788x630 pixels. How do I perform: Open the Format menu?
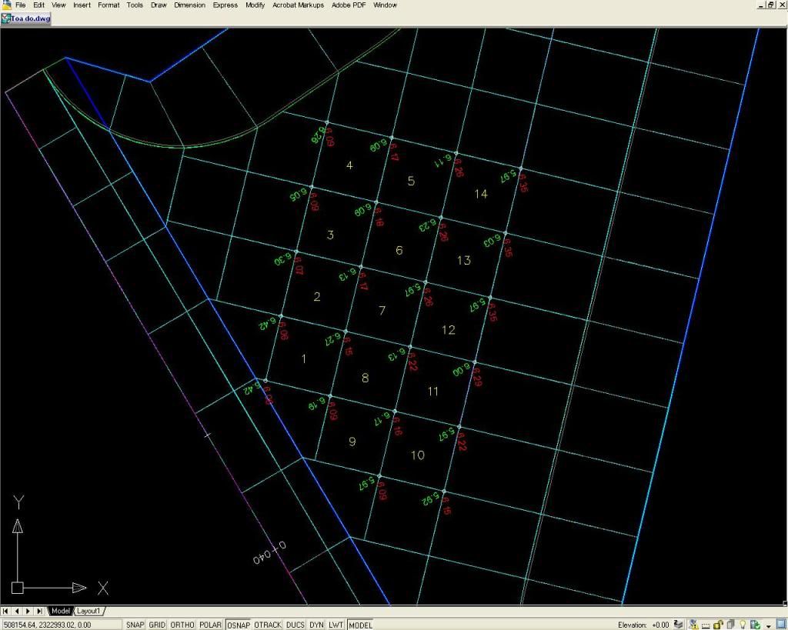tap(109, 5)
